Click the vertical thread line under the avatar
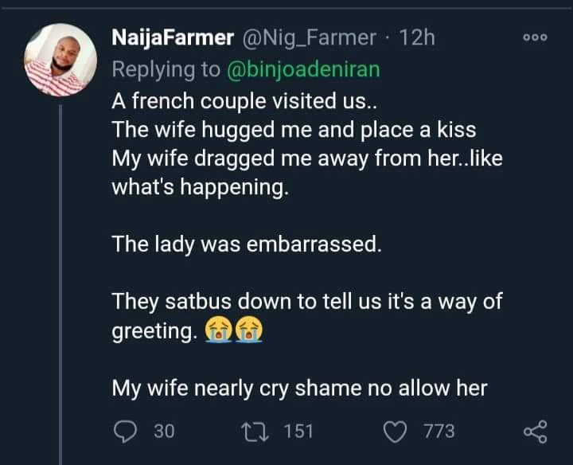Viewport: 573px width, 465px height. pos(61,279)
